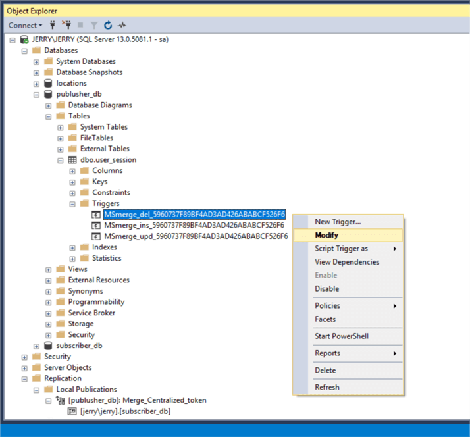This screenshot has width=470, height=437.
Task: Select the [jerry\jerry].[subscriber_db] subscription
Action: click(125, 411)
